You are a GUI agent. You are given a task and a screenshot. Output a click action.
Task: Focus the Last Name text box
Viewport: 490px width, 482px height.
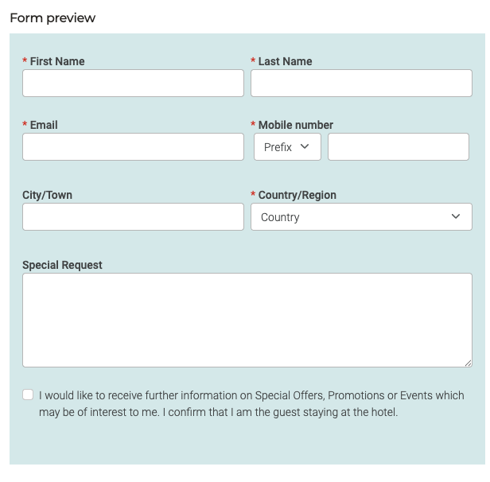(361, 84)
